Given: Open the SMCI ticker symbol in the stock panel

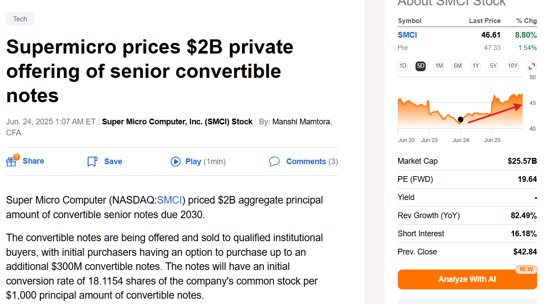Looking at the screenshot, I should click(407, 35).
